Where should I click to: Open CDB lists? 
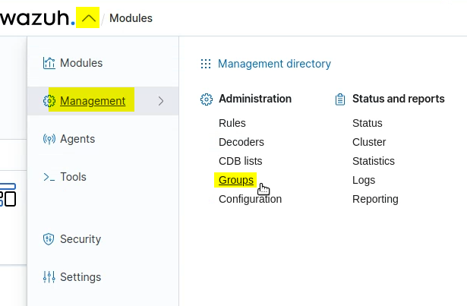(x=240, y=161)
